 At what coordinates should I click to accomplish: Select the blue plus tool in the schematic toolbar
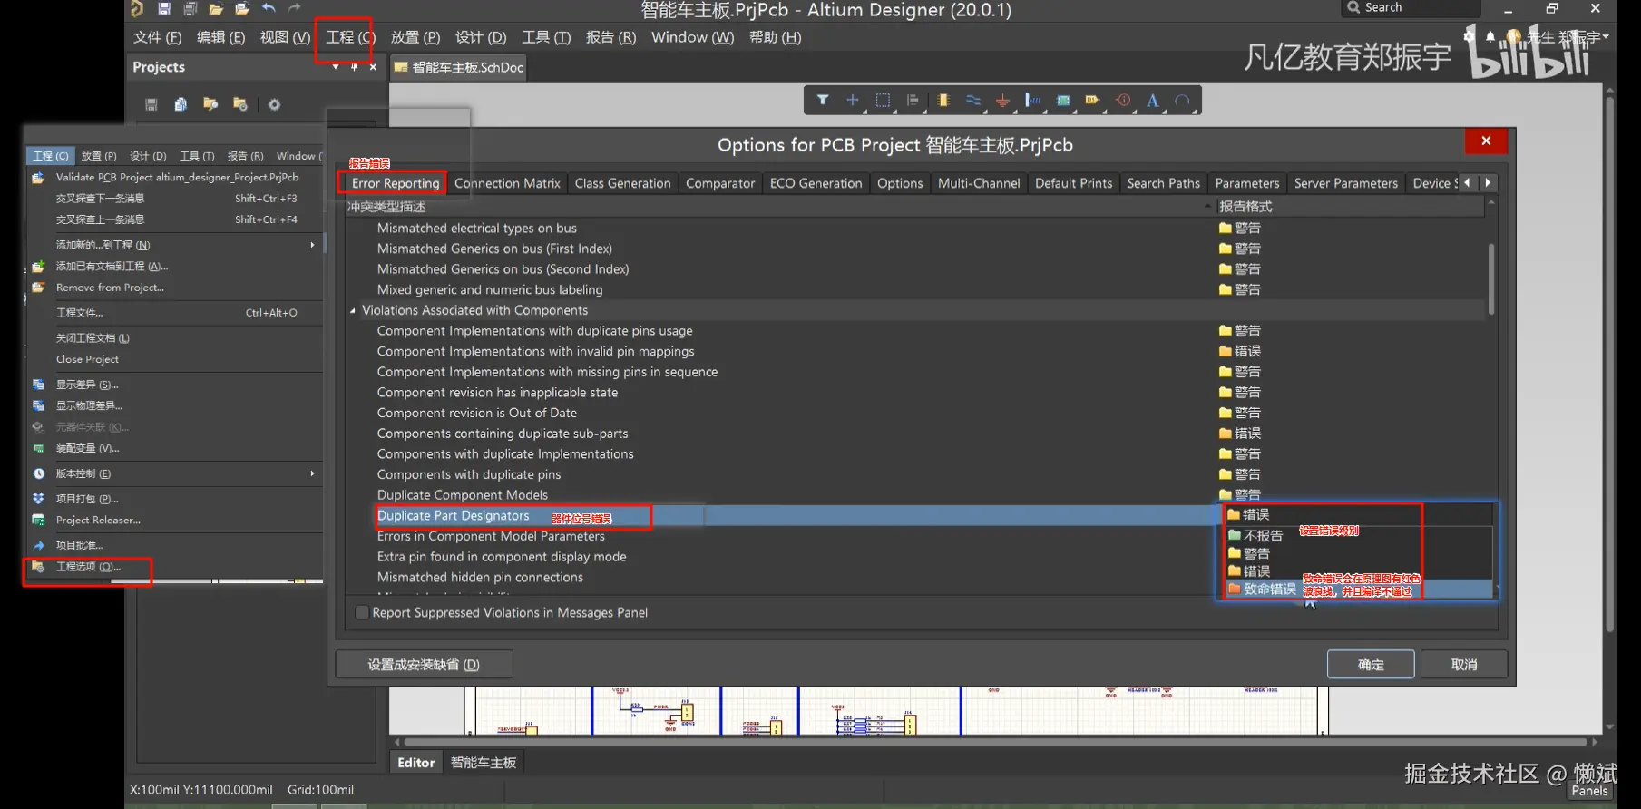[853, 100]
